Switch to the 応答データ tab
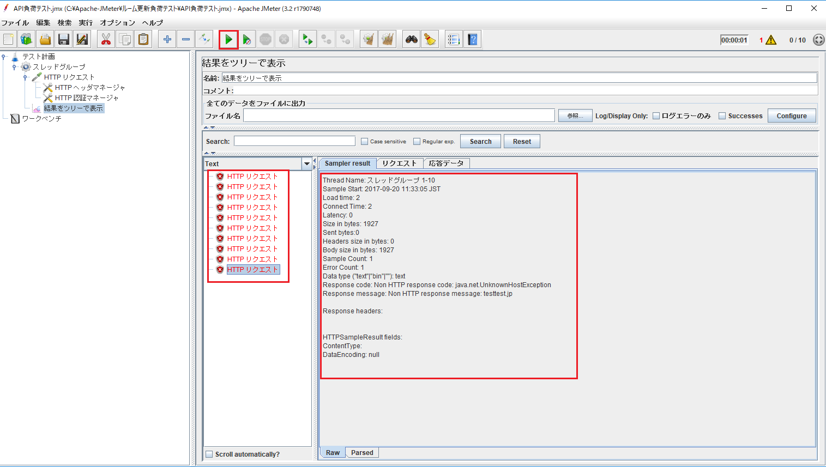The width and height of the screenshot is (826, 467). click(447, 163)
